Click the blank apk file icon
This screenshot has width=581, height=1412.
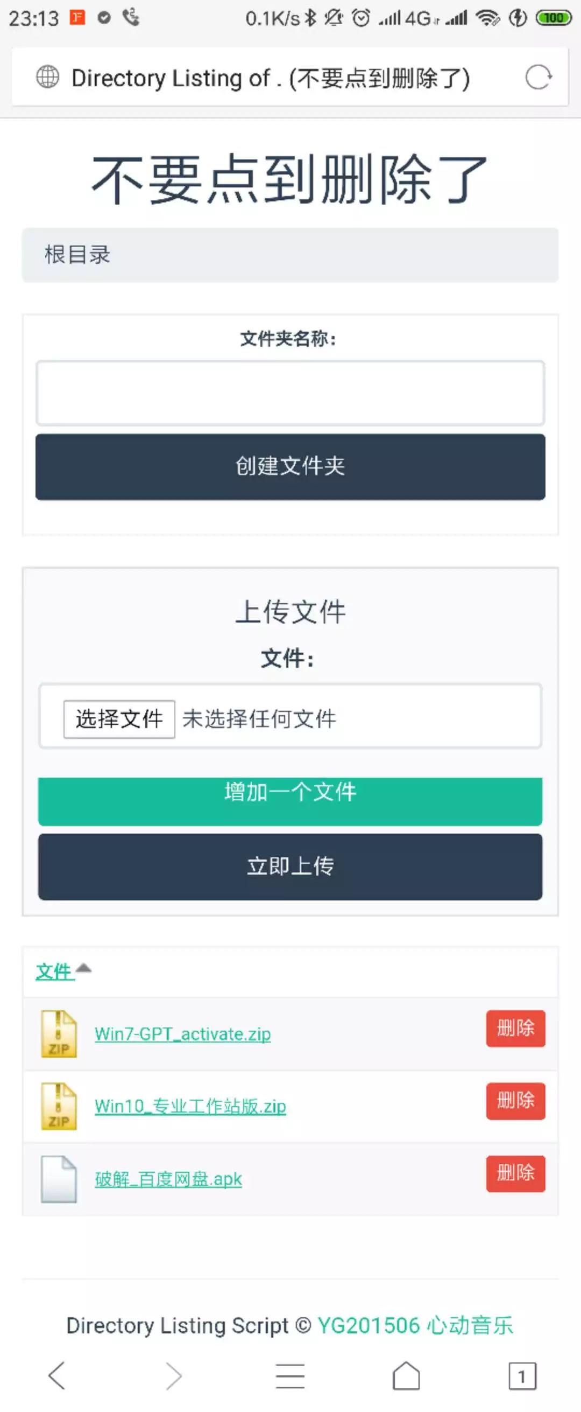click(59, 1179)
